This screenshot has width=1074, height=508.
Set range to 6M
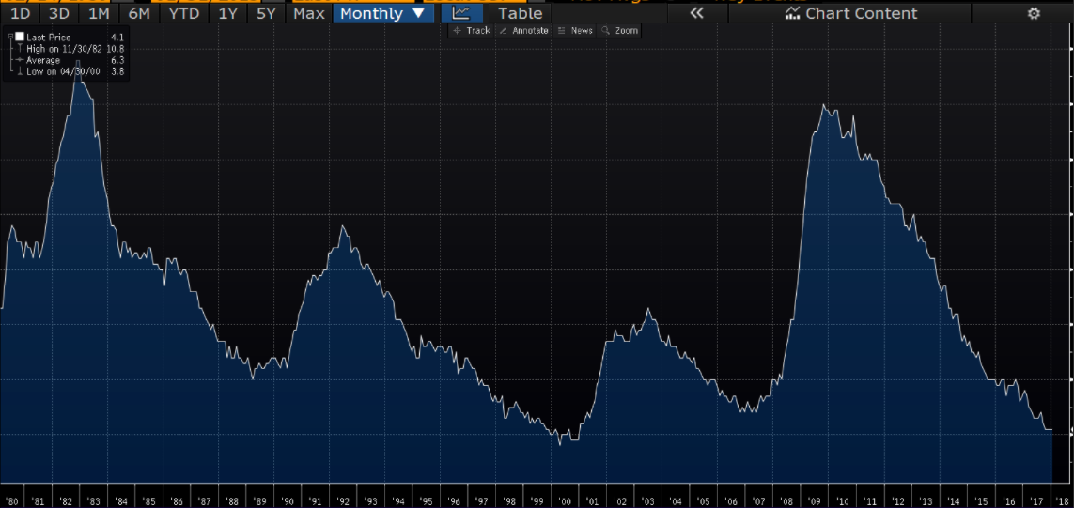[x=139, y=13]
